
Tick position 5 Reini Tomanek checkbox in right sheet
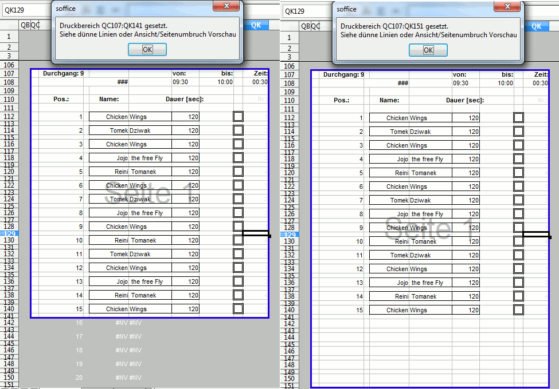518,173
